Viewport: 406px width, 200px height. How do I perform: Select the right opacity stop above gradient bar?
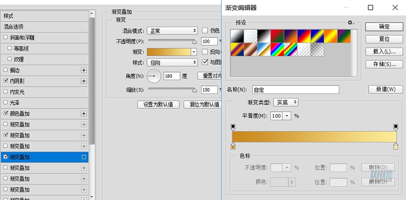396,127
